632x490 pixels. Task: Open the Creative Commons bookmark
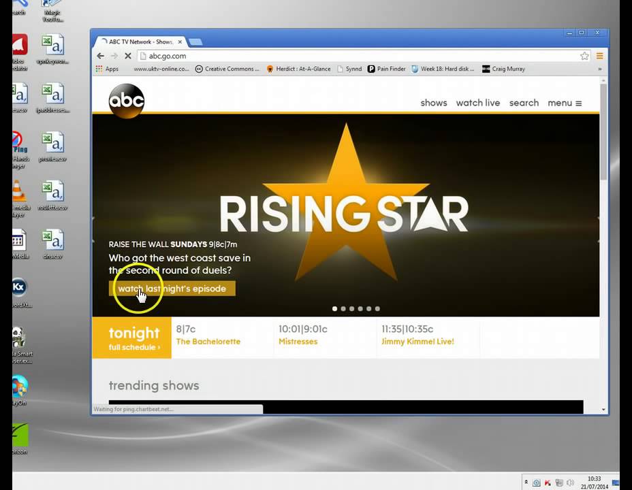click(x=227, y=69)
